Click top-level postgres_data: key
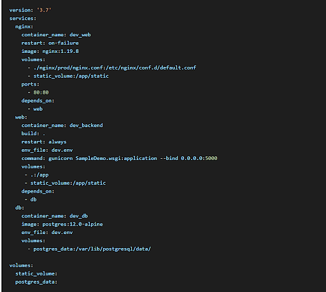The width and height of the screenshot is (326, 292). pos(36,282)
